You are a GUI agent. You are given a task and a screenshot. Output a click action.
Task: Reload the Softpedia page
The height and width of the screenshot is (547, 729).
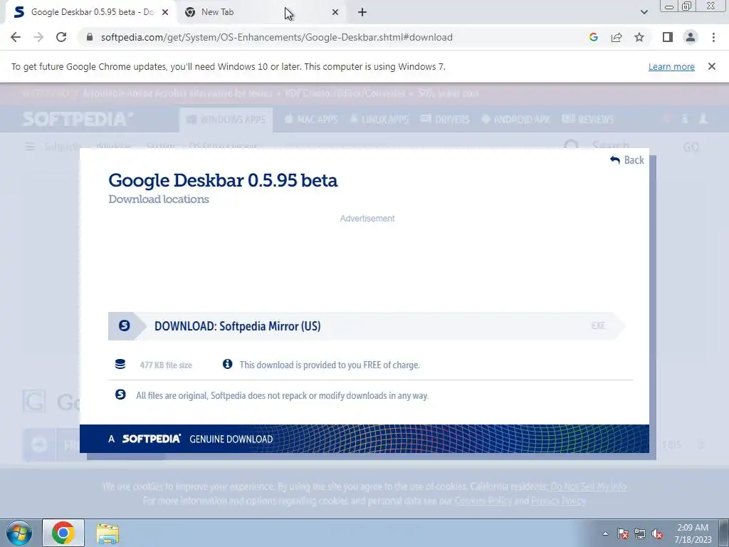point(61,37)
